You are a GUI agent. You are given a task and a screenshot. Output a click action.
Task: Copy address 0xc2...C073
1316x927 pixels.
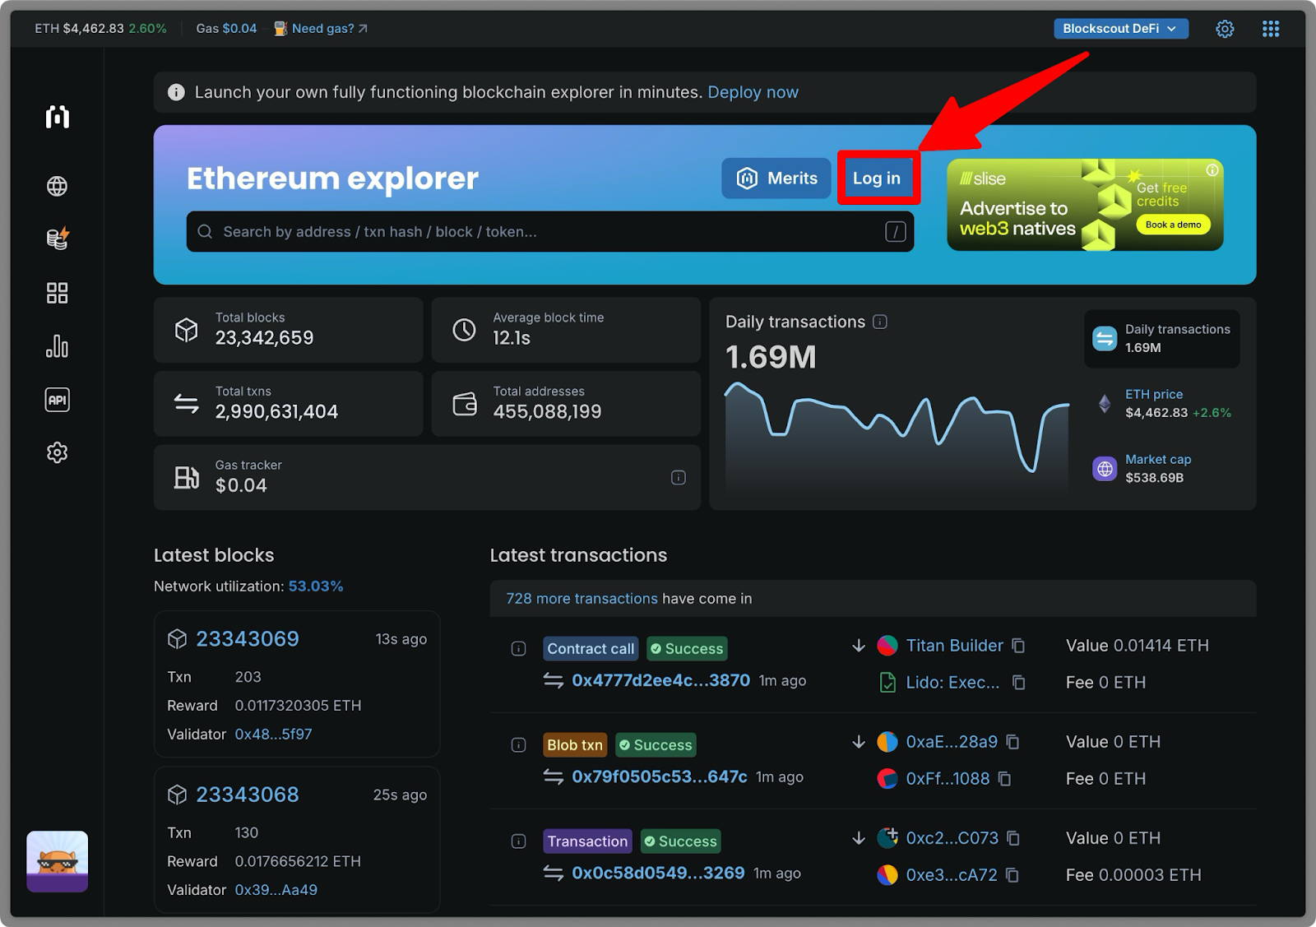coord(1013,838)
